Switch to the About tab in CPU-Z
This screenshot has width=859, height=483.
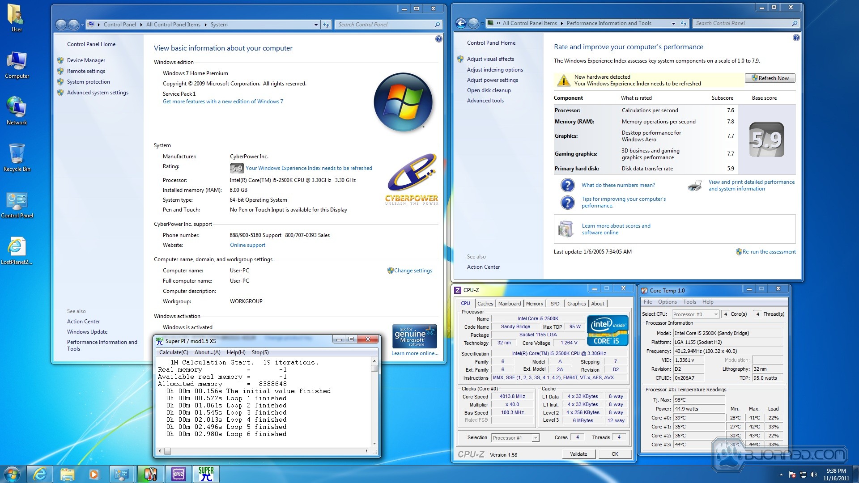(x=598, y=304)
